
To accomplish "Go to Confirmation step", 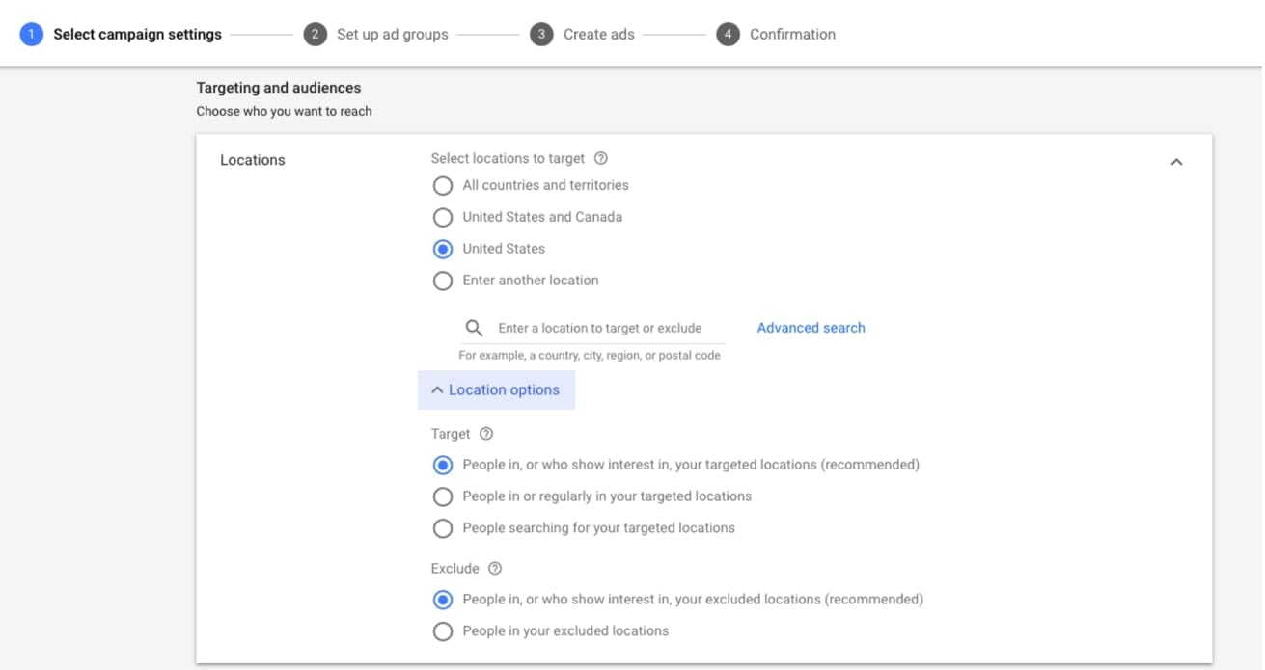I will click(x=792, y=35).
